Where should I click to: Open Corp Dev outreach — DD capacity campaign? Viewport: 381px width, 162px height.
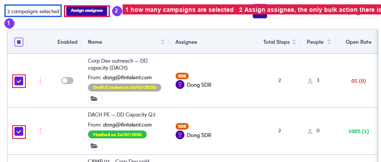118,64
